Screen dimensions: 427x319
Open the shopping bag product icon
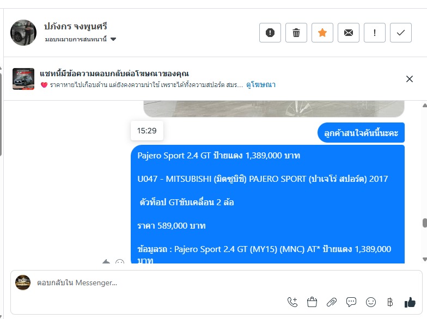[312, 302]
